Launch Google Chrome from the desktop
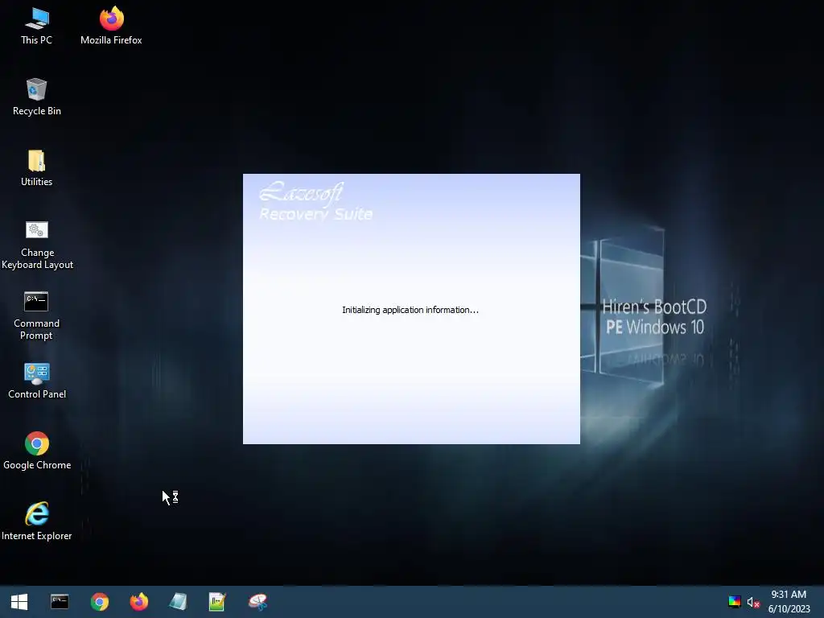 coord(37,451)
